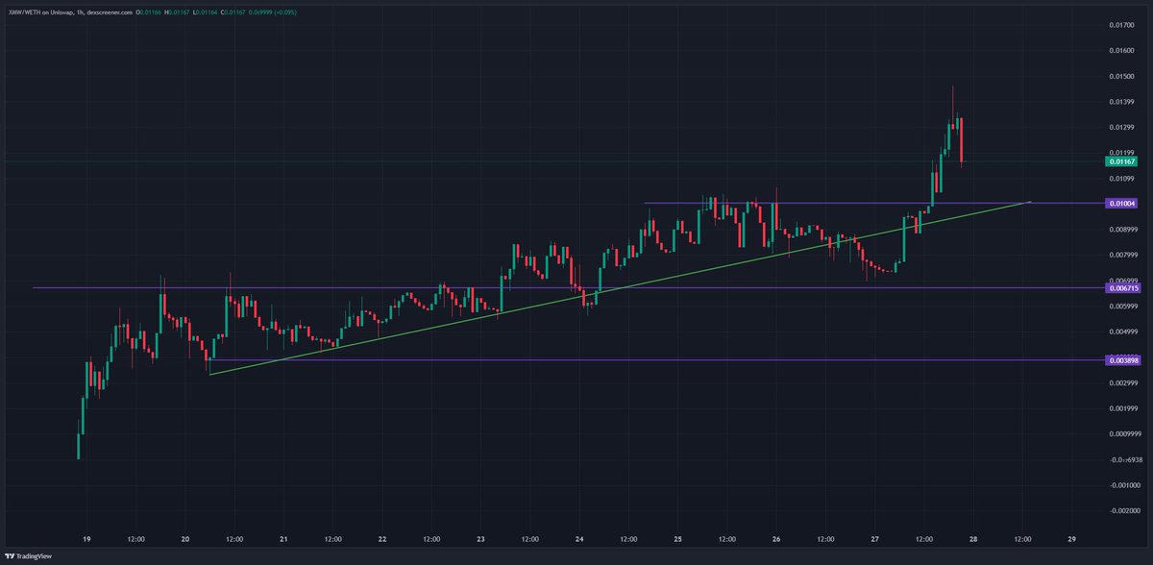Click the date label 19 on time axis

pos(87,539)
